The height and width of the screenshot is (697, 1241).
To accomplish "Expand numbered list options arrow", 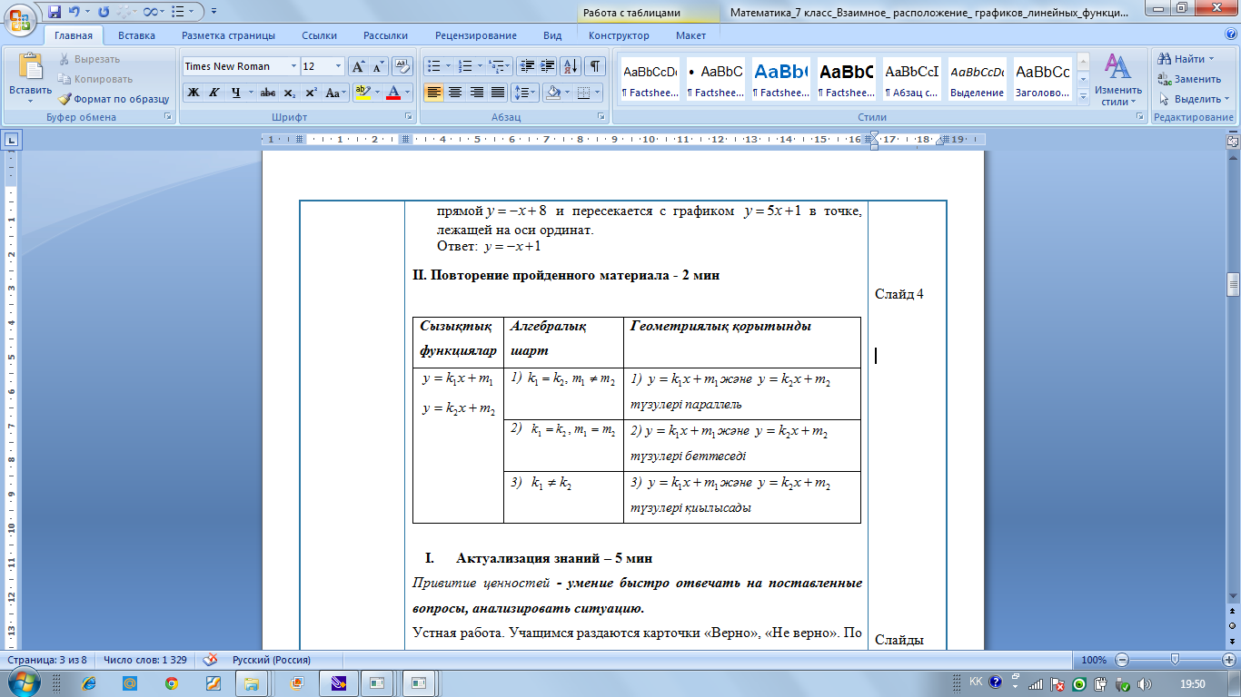I will (x=481, y=66).
